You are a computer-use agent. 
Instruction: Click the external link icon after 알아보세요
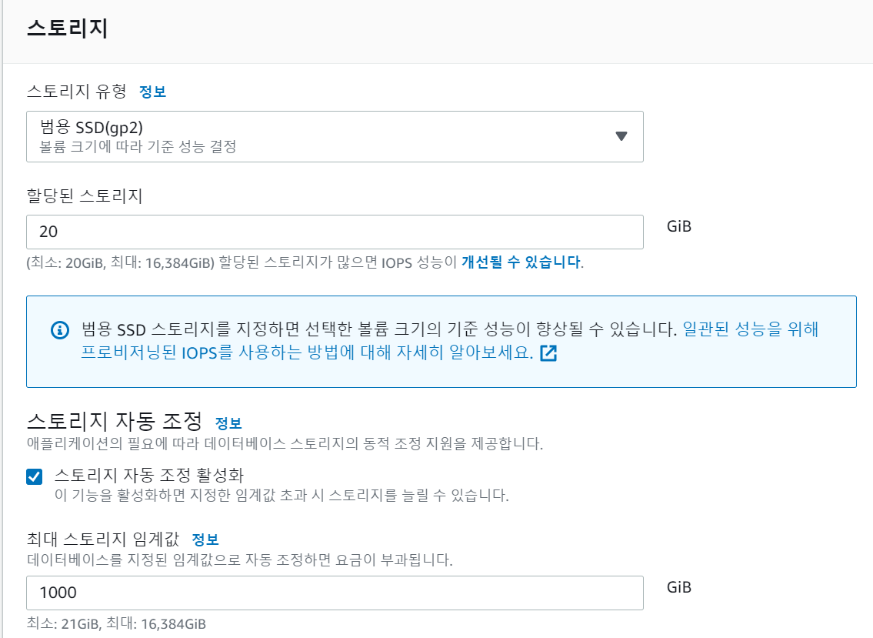(548, 353)
